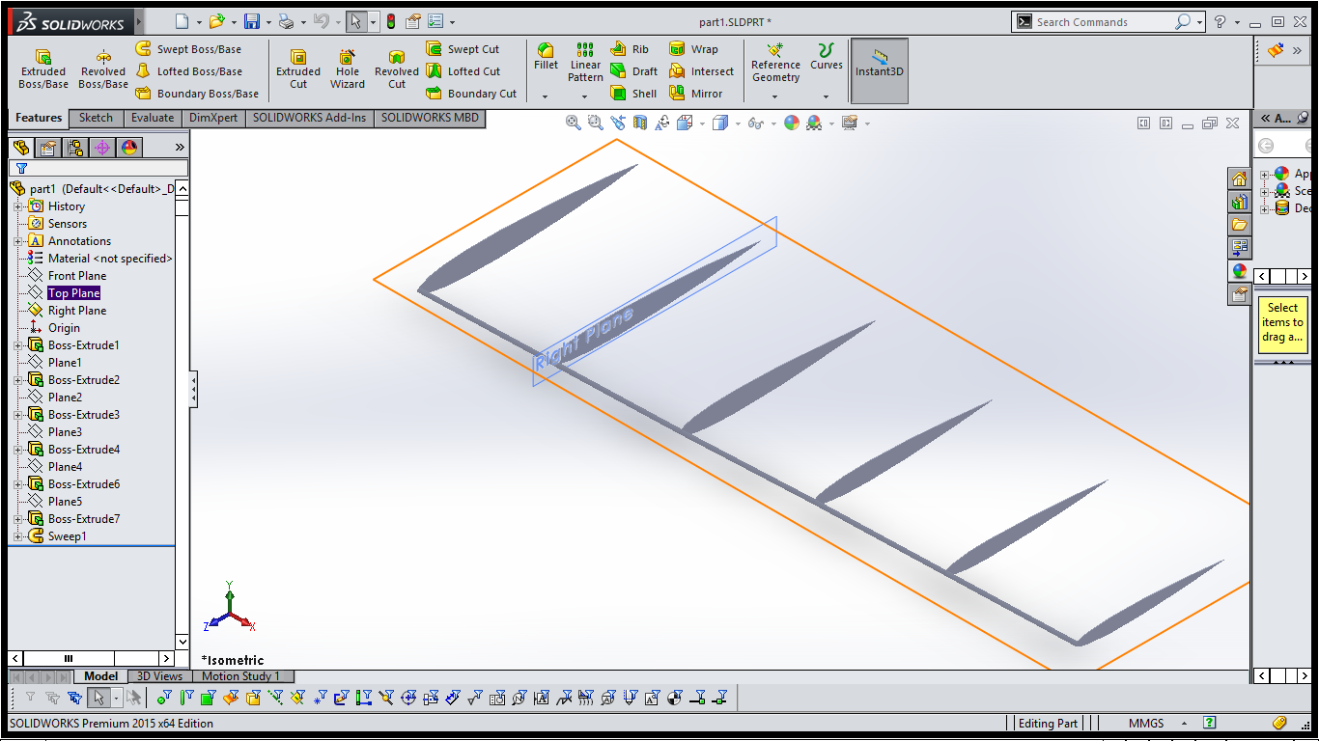The width and height of the screenshot is (1319, 741).
Task: Click the Wrap feature tool
Action: coord(693,49)
